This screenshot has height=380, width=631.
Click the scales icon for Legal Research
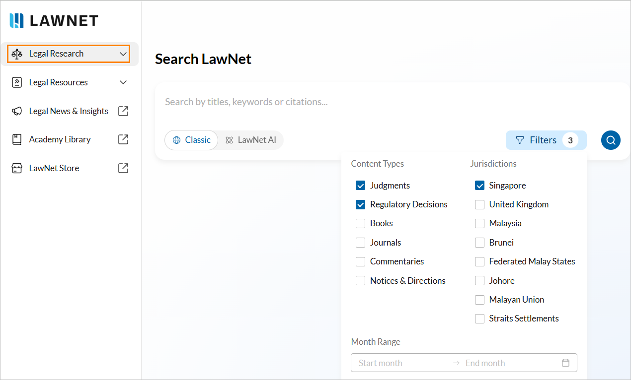tap(17, 54)
